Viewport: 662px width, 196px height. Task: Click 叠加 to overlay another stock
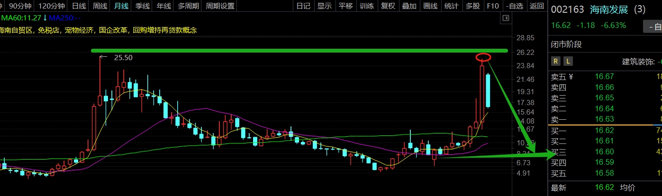[x=409, y=6]
